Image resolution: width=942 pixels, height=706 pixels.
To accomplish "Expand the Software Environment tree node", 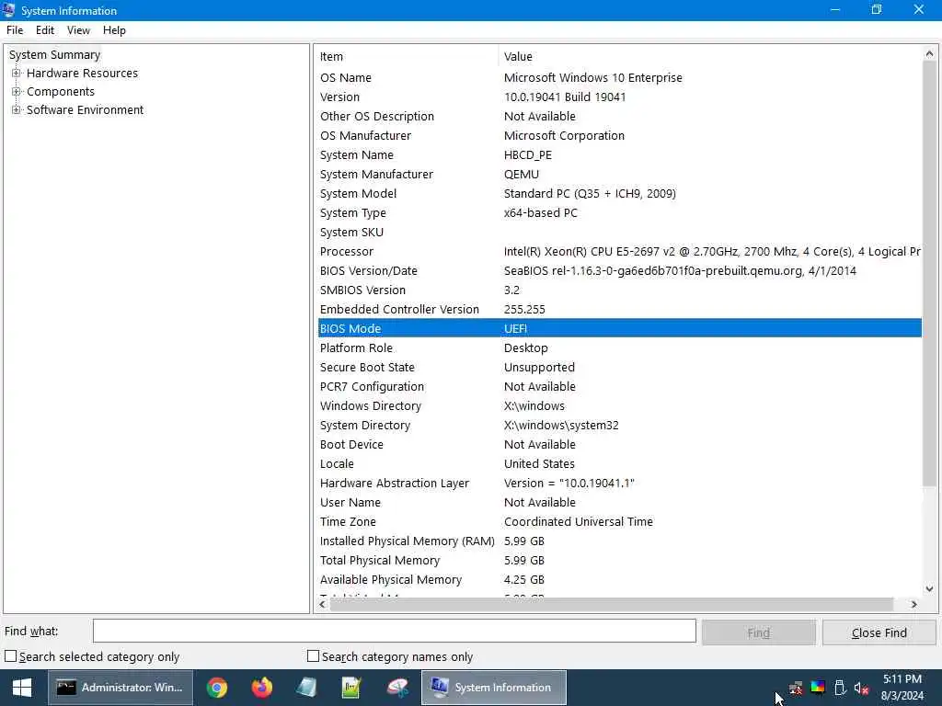I will coord(17,110).
